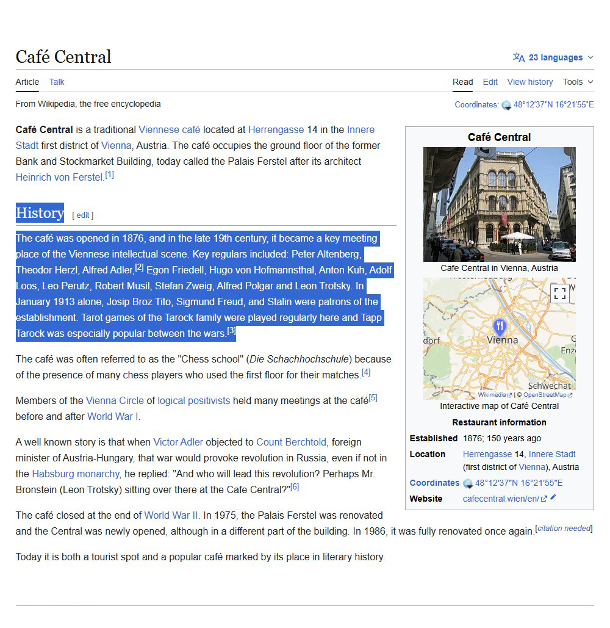The image size is (610, 628).
Task: Click the globe icon in the infobox Coordinates row
Action: 468,483
